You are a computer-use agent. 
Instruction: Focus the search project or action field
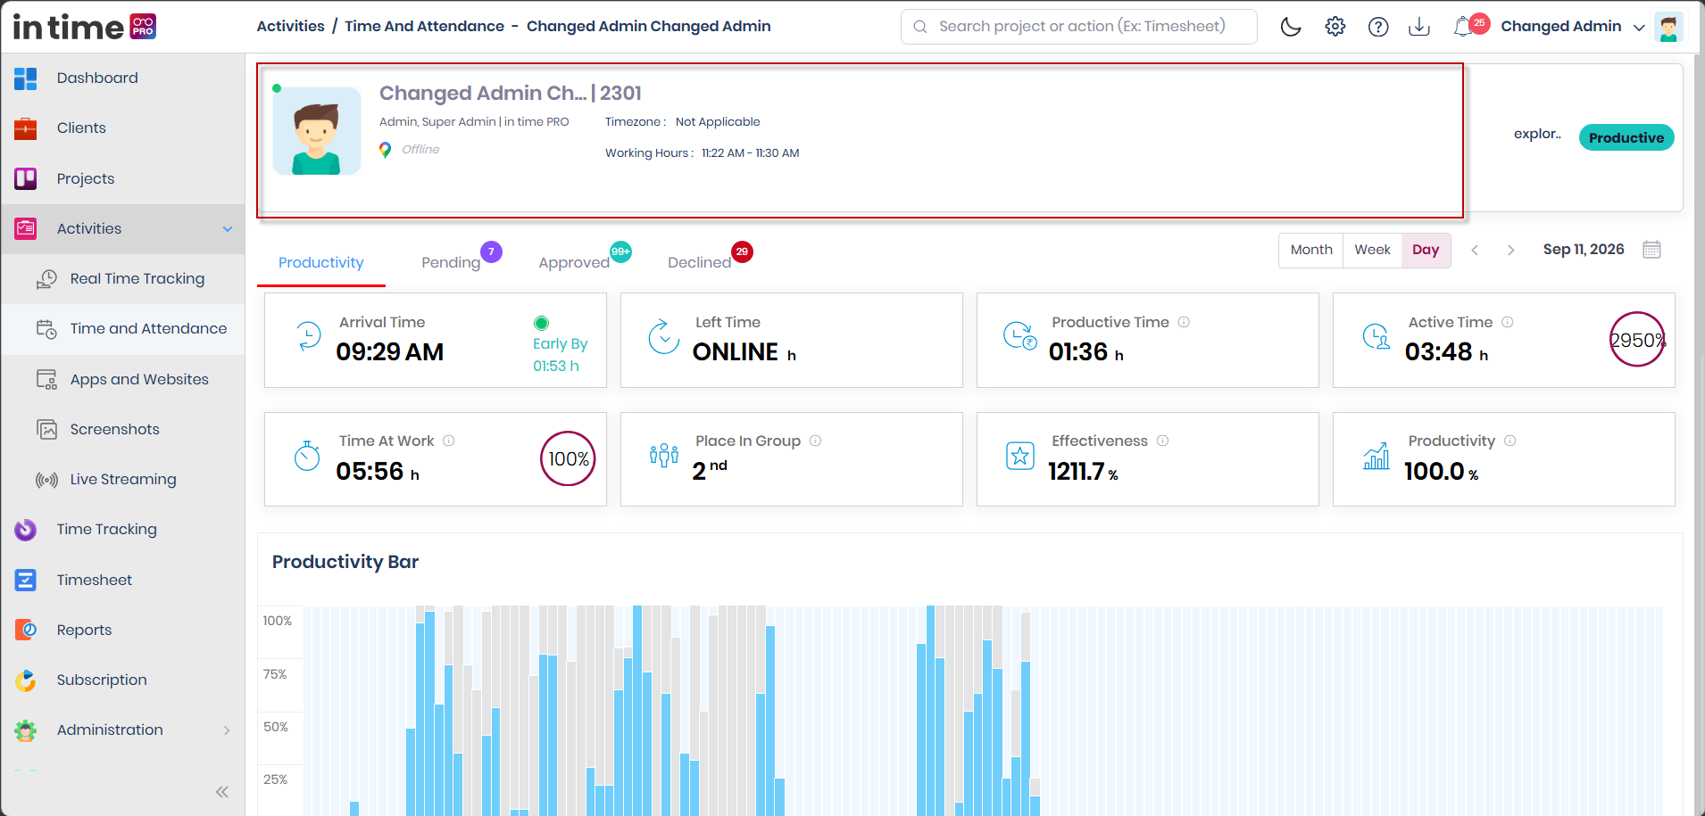click(1079, 27)
